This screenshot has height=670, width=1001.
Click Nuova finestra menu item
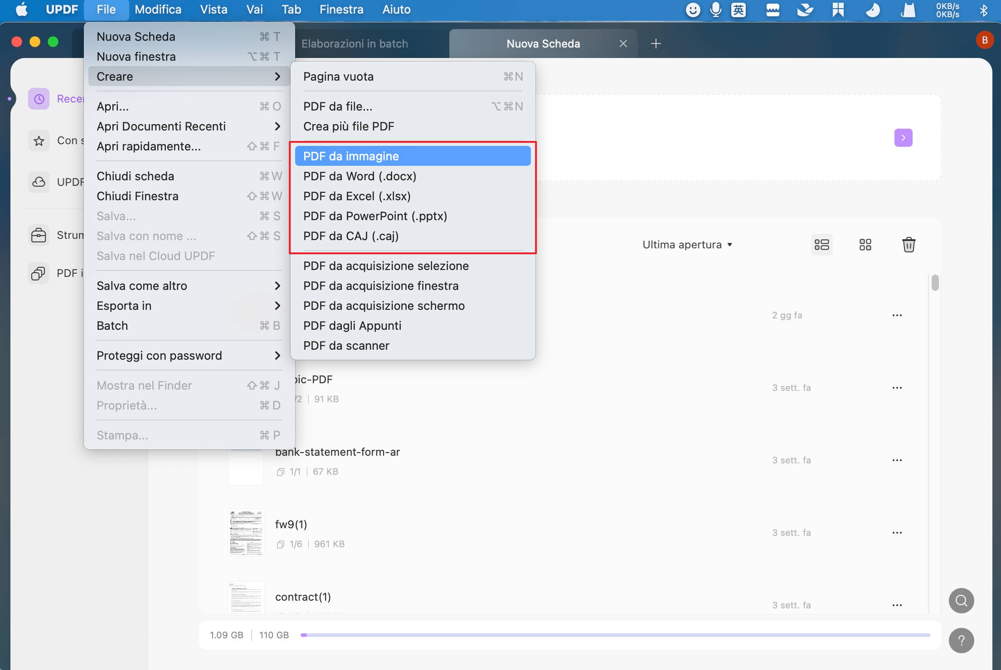pos(189,57)
